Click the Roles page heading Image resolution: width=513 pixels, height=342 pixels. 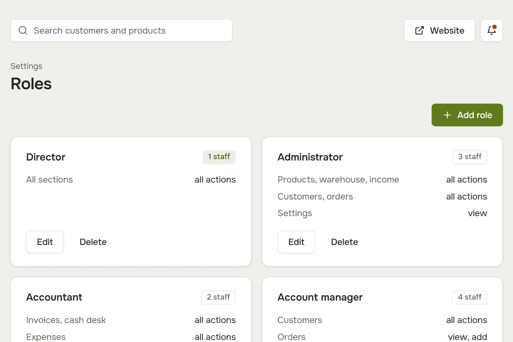click(31, 84)
